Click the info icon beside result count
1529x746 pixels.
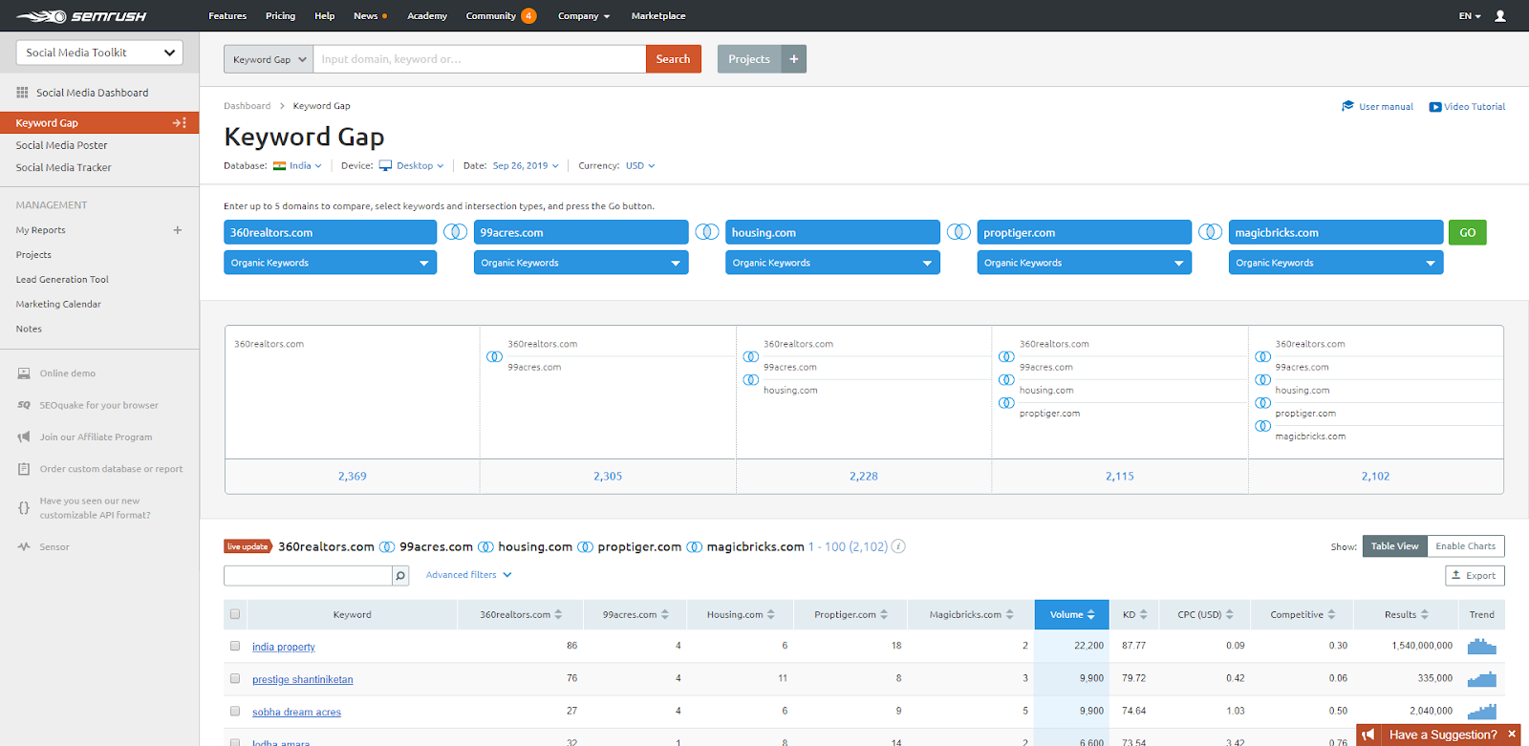898,546
